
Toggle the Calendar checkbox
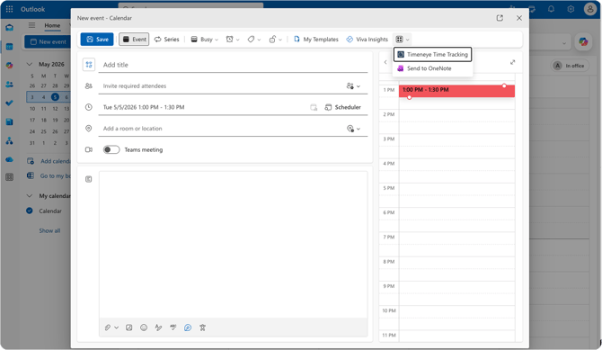[x=30, y=211]
